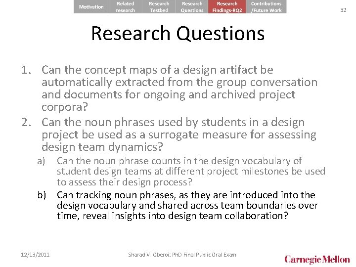Open the Contributions /Future Work tab
Viewport: 356px width, 267px height.
point(267,6)
